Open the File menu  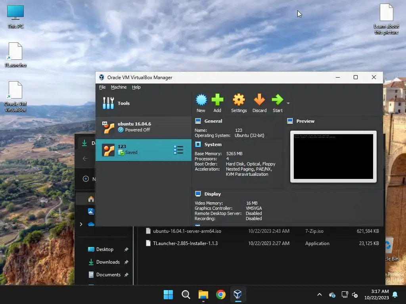(102, 87)
